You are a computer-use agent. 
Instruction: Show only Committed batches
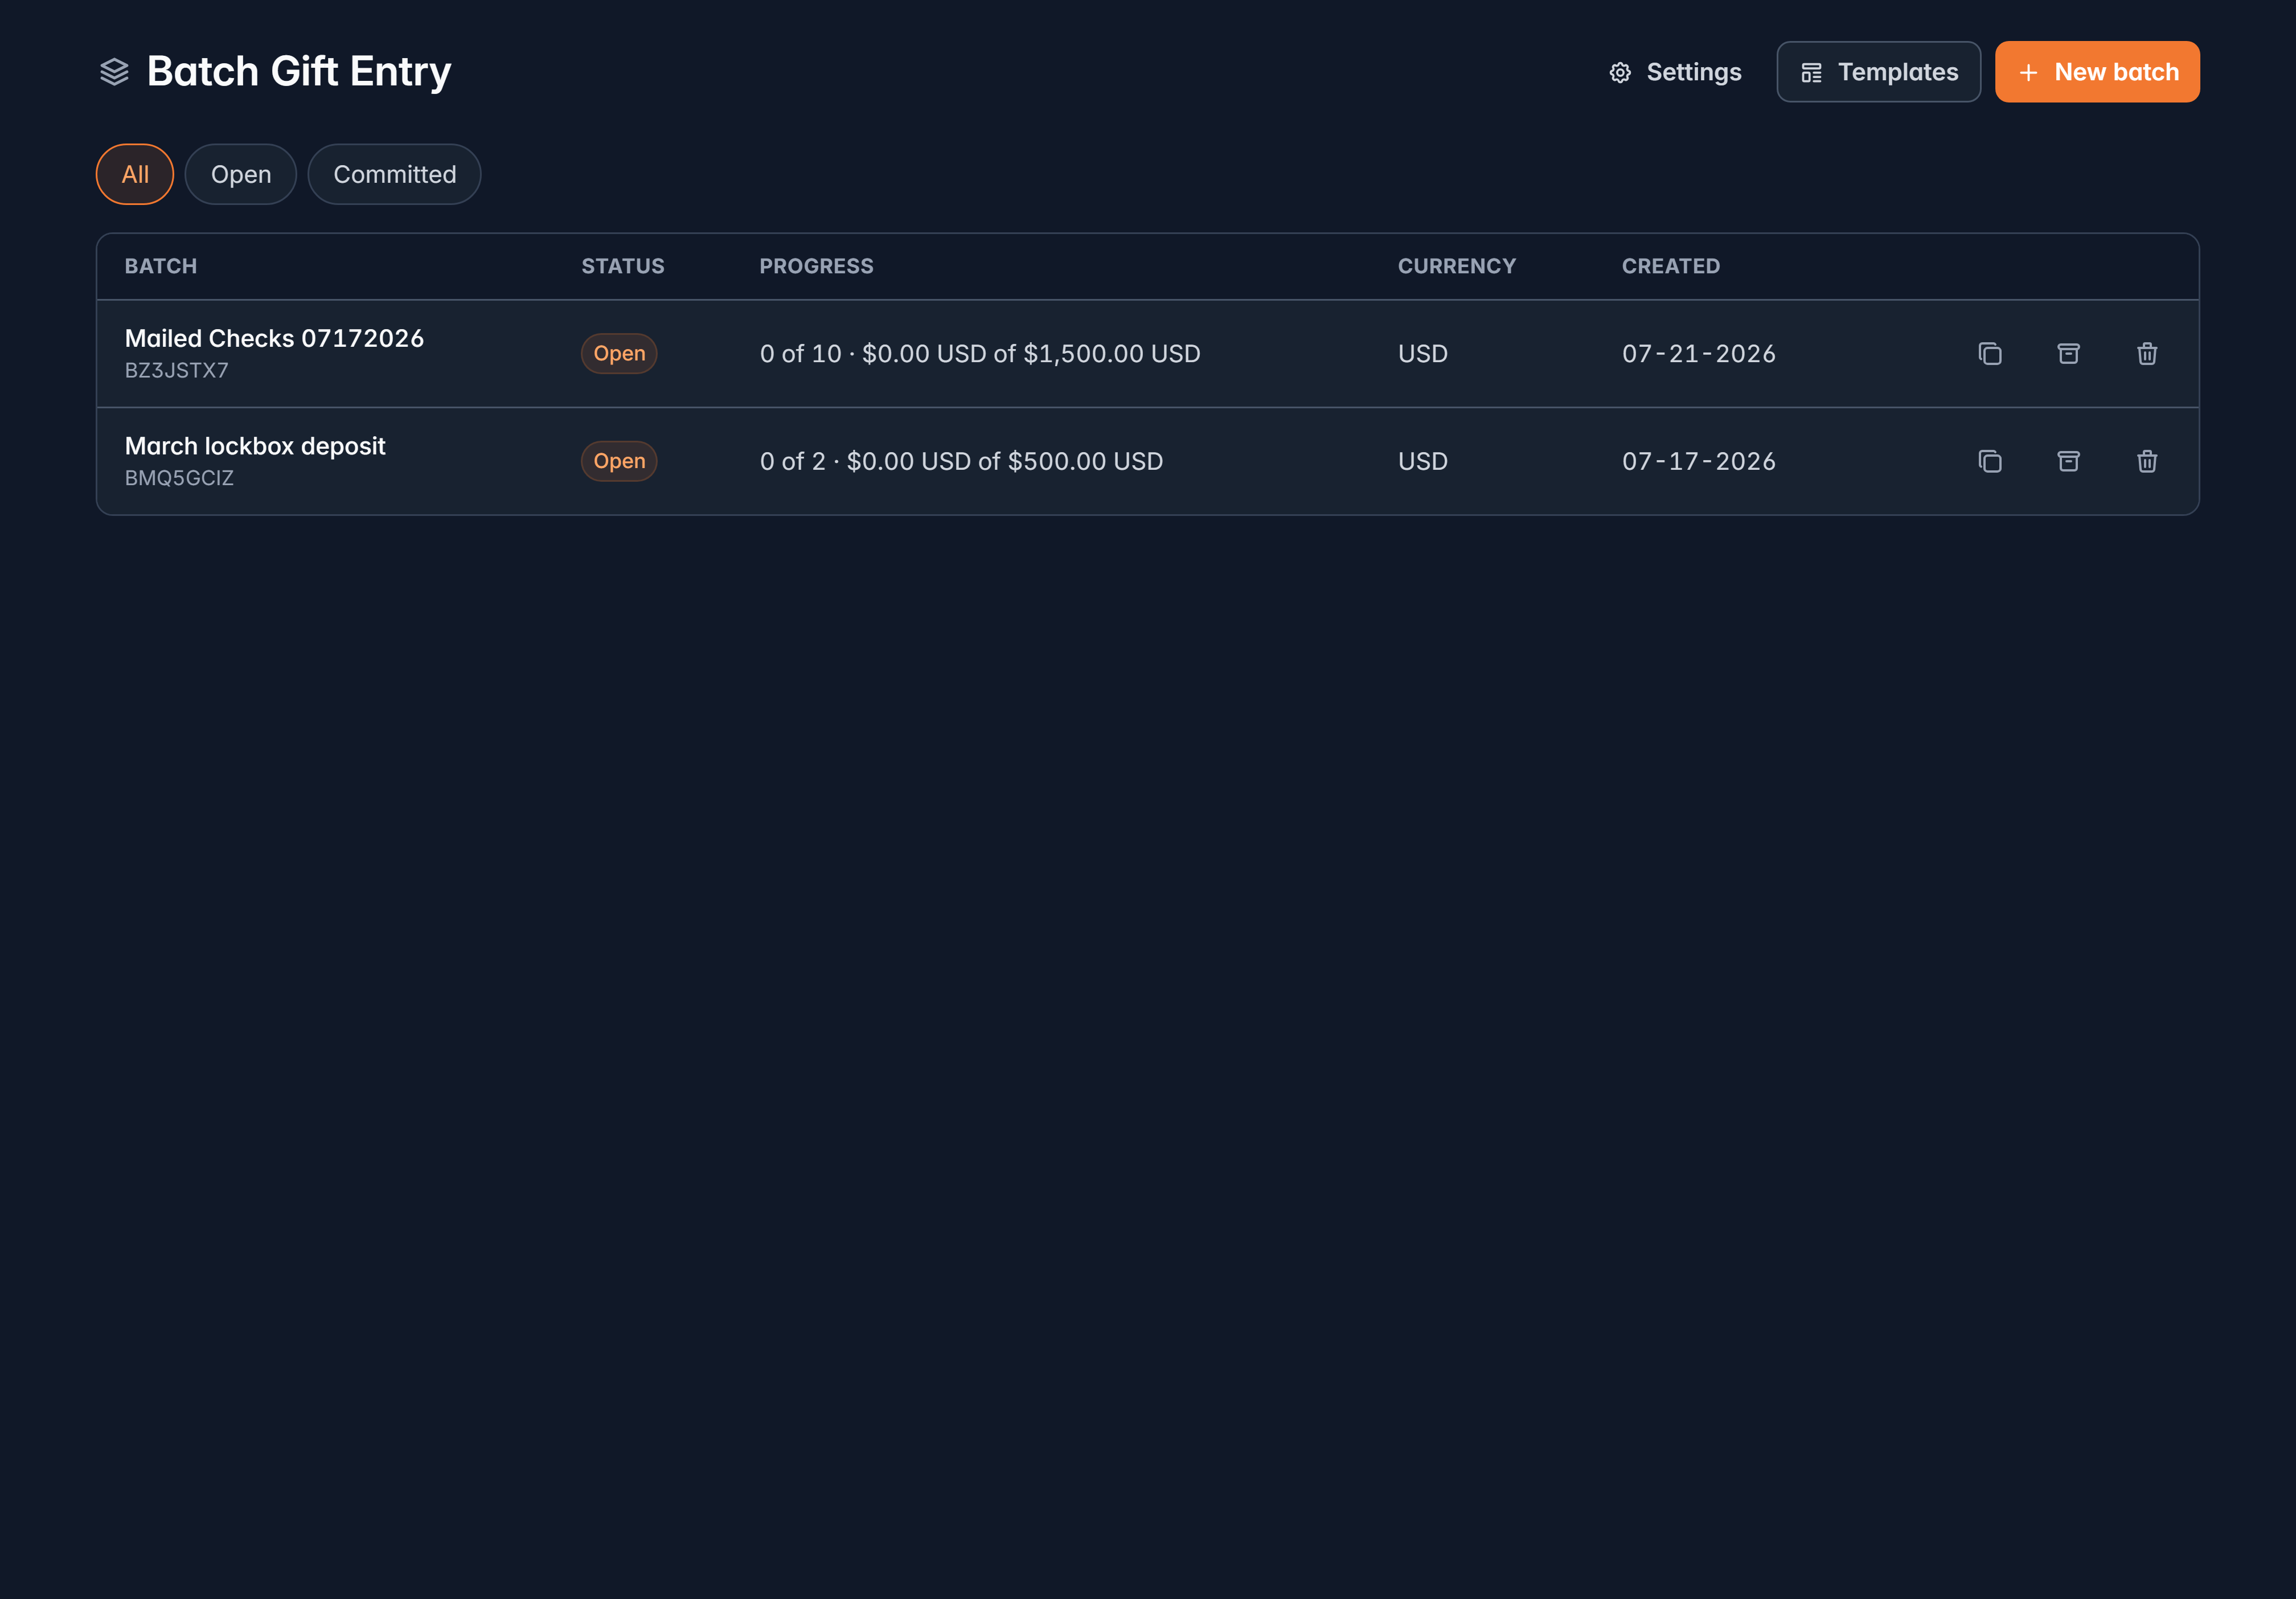pos(394,175)
